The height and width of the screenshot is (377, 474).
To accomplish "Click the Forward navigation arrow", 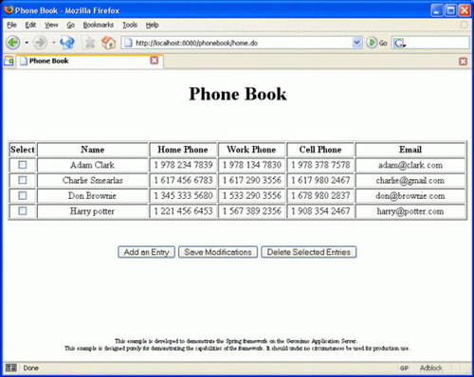I will [40, 43].
